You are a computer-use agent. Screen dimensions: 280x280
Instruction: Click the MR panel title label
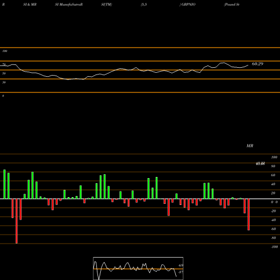250,146
